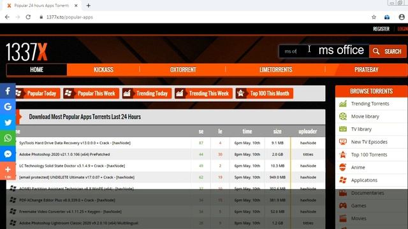Open the HOME navigation tab
The width and height of the screenshot is (408, 229).
tap(37, 69)
